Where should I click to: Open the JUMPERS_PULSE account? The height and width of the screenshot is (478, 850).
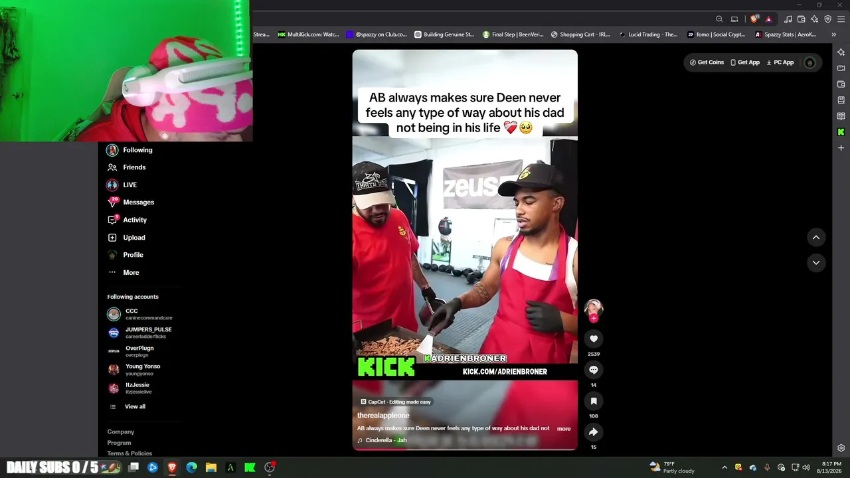[x=140, y=333]
